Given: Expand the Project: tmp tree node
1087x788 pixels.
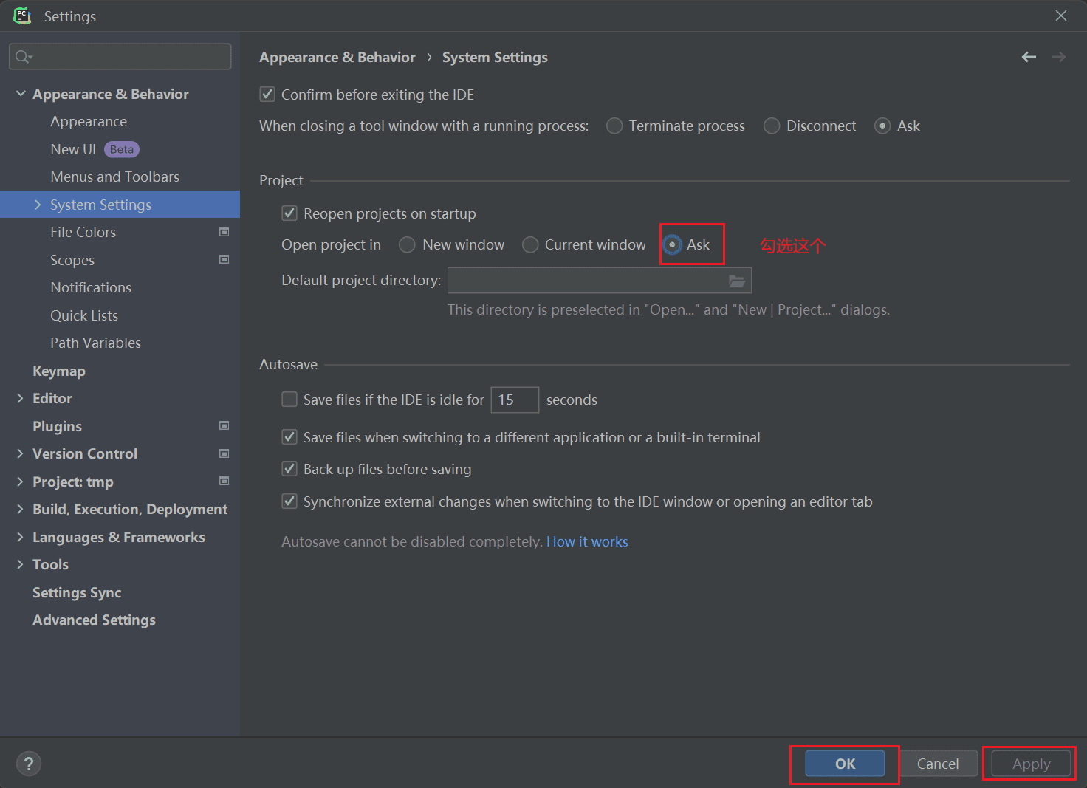Looking at the screenshot, I should coord(21,482).
